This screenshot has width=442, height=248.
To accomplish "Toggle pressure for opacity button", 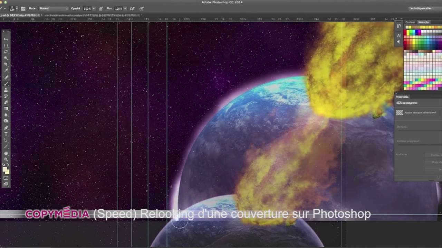I will pos(101,8).
